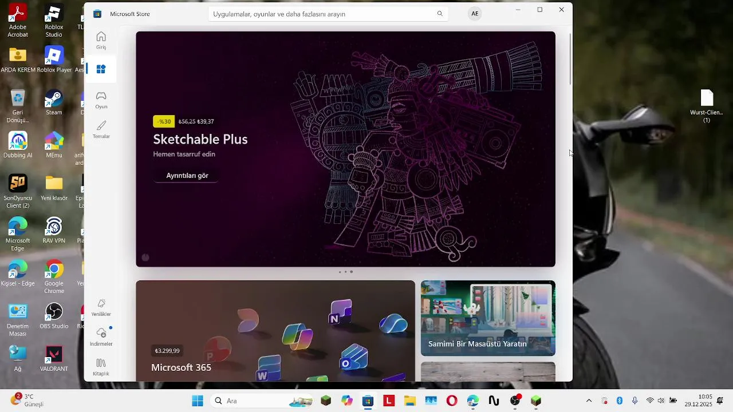Image resolution: width=733 pixels, height=412 pixels.
Task: Open red L app in taskbar
Action: click(x=389, y=401)
